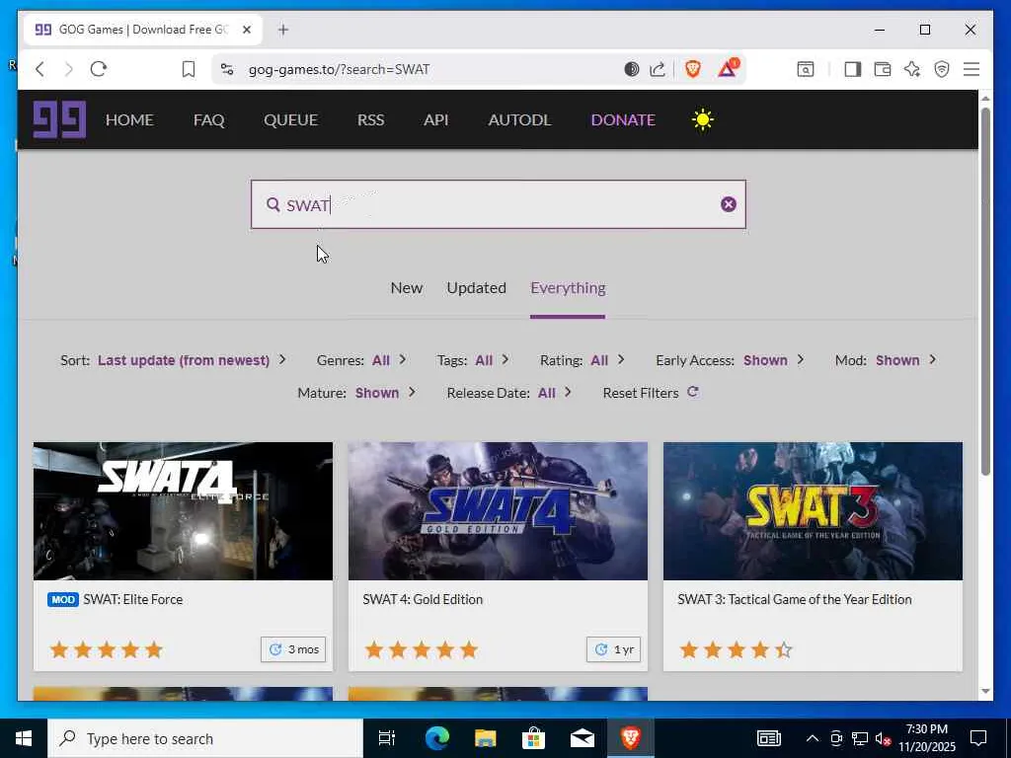This screenshot has width=1011, height=758.
Task: Open the HOME nav item
Action: pyautogui.click(x=129, y=119)
